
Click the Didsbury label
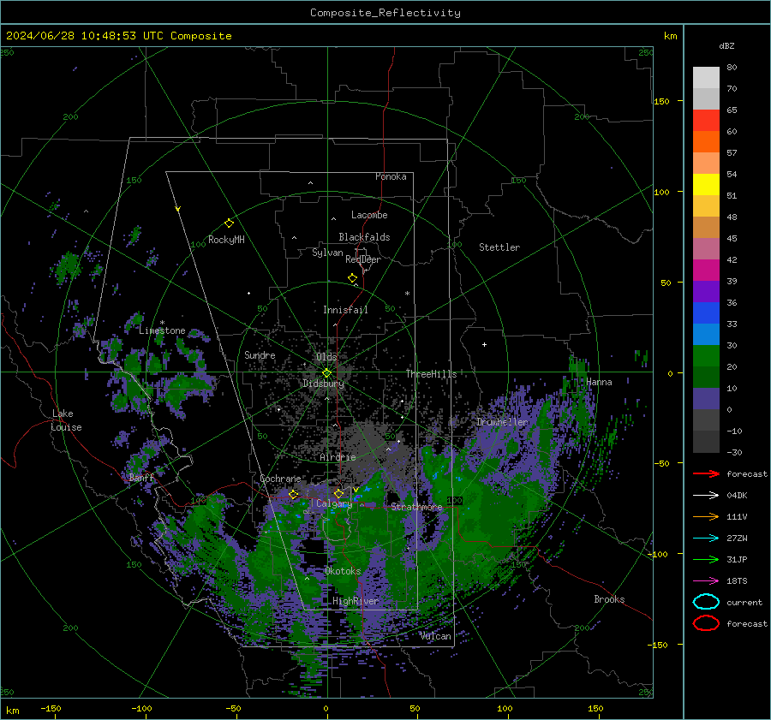[323, 384]
